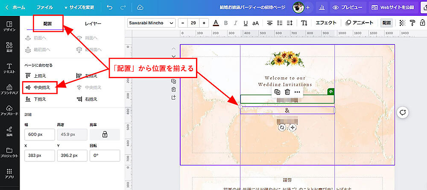Toggle italic text formatting
The width and height of the screenshot is (427, 190).
(235, 23)
